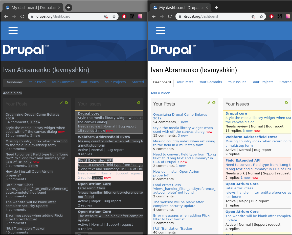The image size is (292, 235).
Task: Click the red hand extension icon in right window
Action: [272, 16]
